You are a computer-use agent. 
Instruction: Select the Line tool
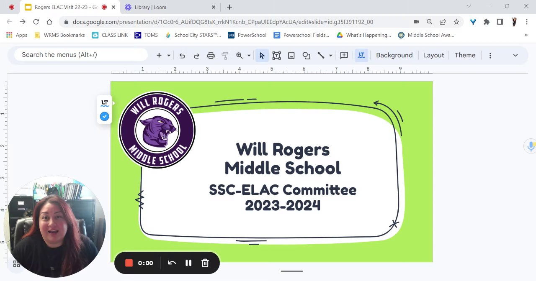[321, 55]
